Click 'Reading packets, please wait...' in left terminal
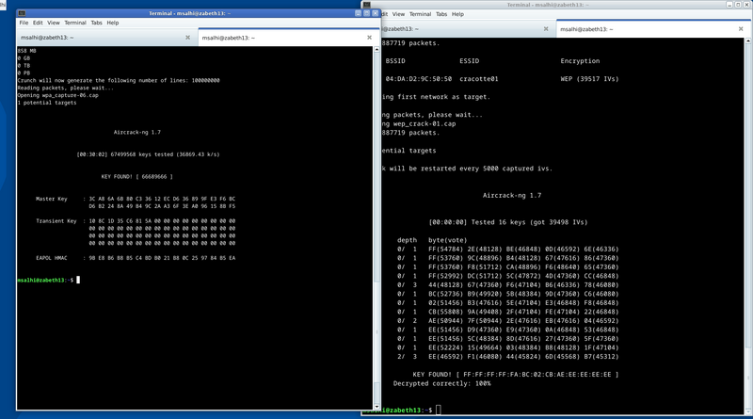 click(x=66, y=88)
